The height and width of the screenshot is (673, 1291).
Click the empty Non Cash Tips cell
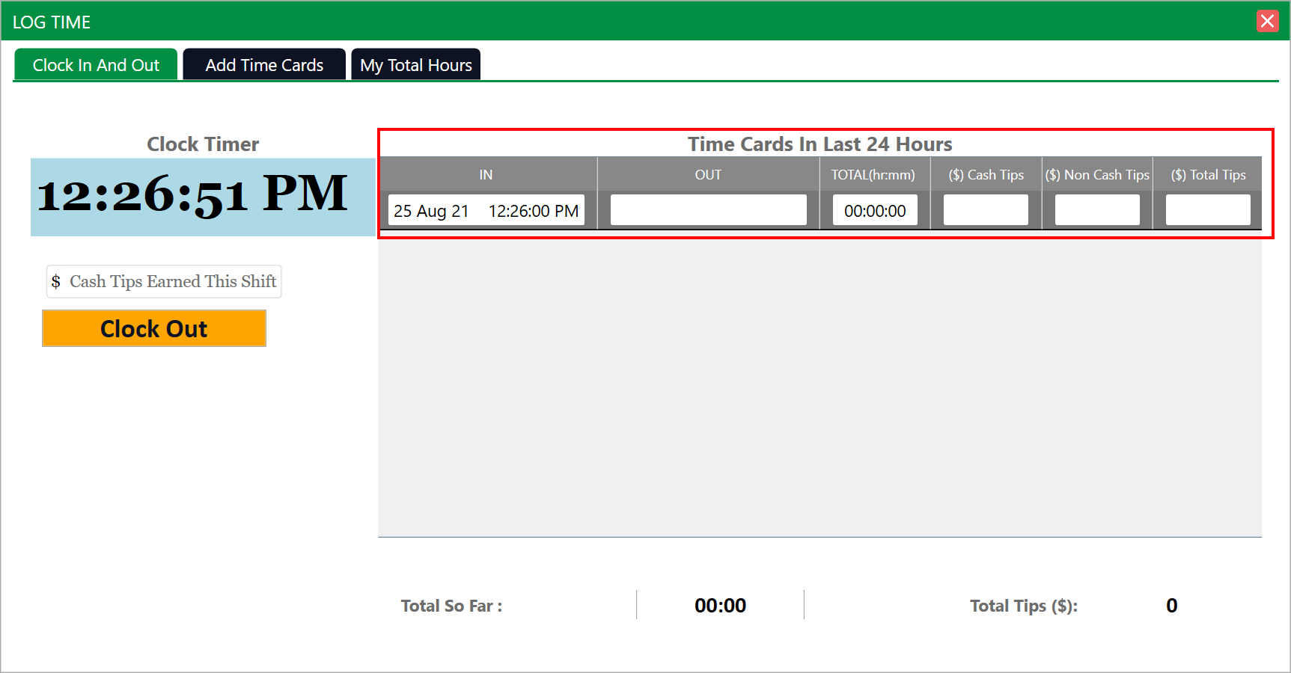[x=1097, y=211]
